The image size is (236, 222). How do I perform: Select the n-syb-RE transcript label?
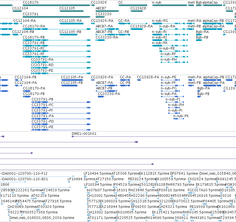167,48
